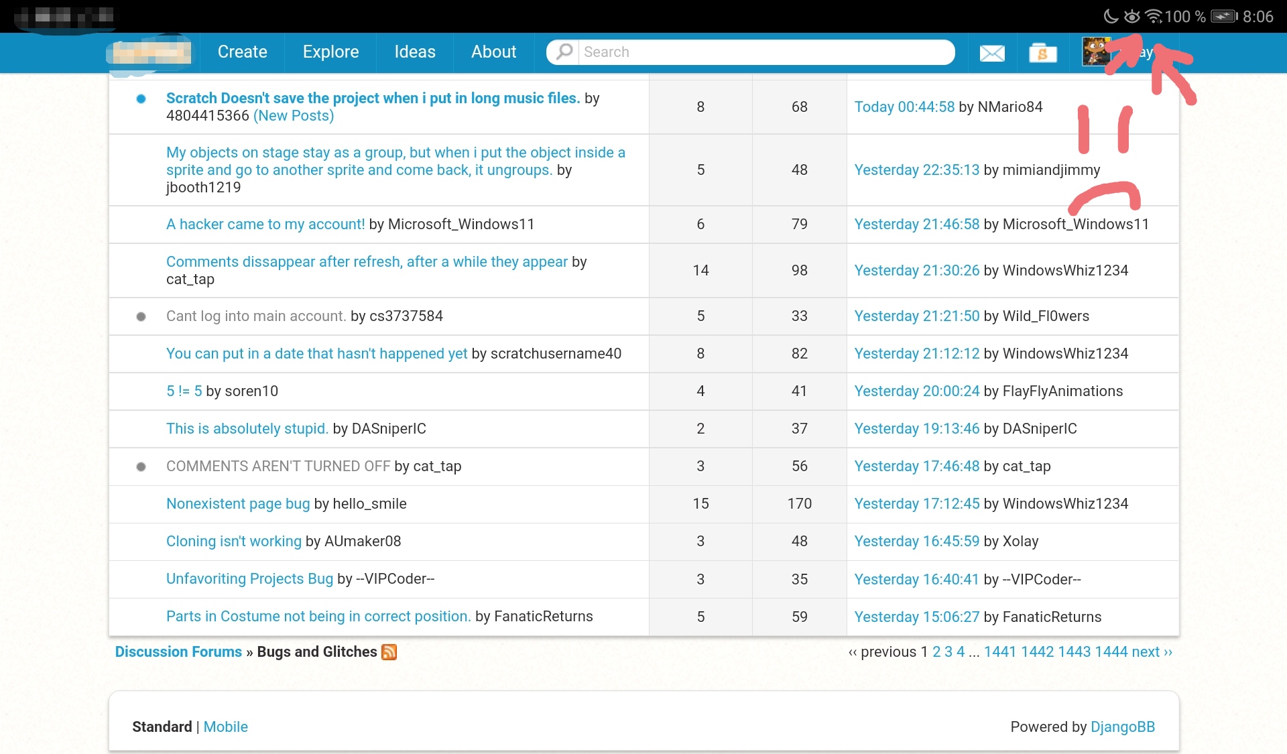Screen dimensions: 1287x754
Task: Tap the Wi-Fi icon in the status bar
Action: (x=1152, y=15)
